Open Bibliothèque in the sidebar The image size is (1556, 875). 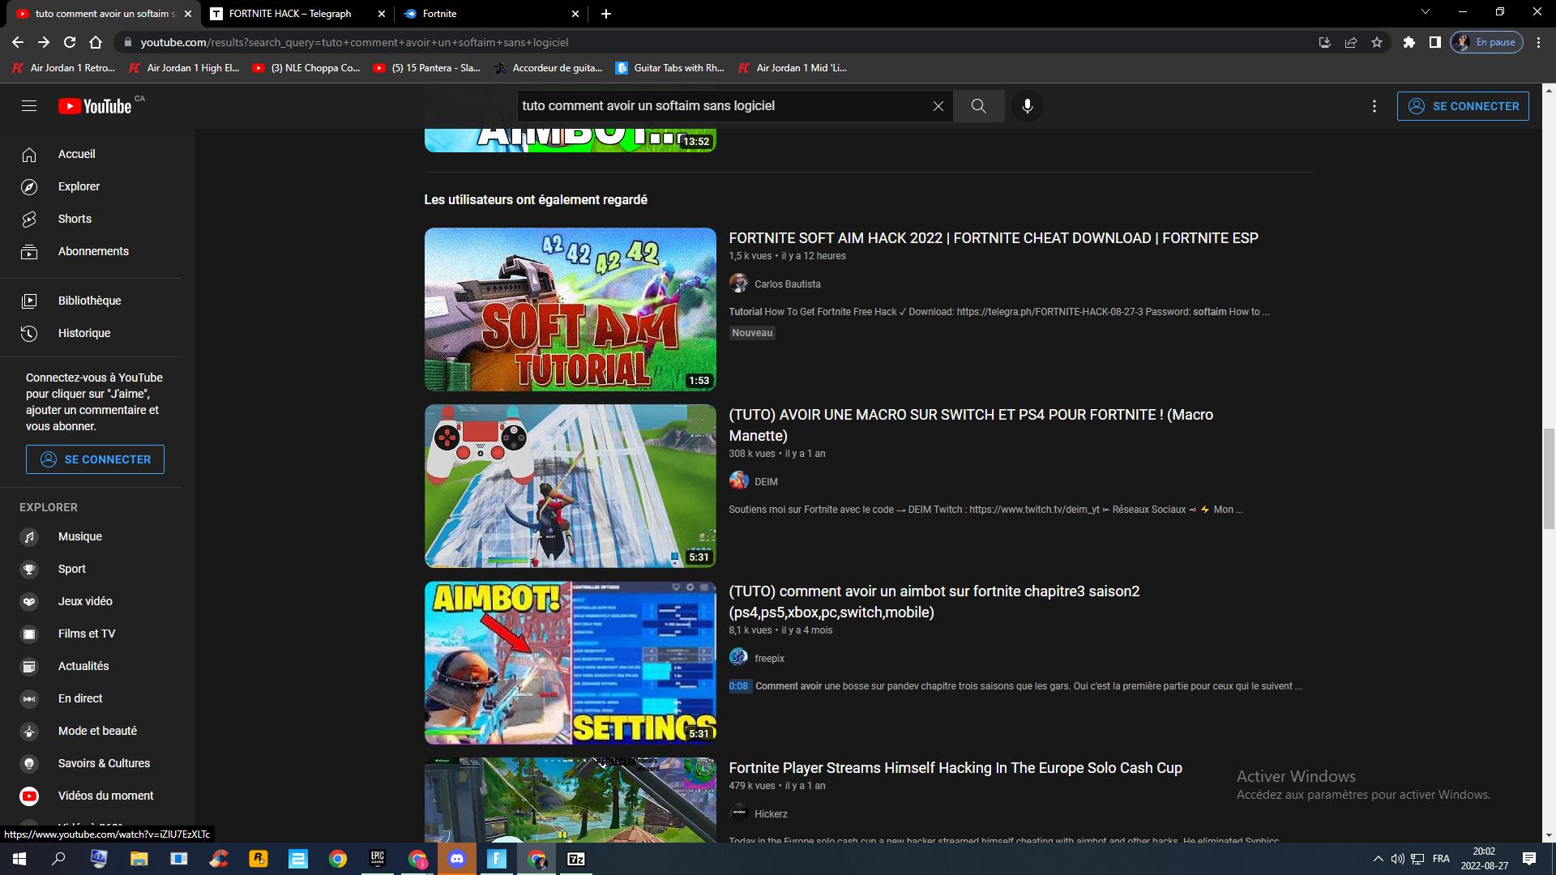pos(89,301)
